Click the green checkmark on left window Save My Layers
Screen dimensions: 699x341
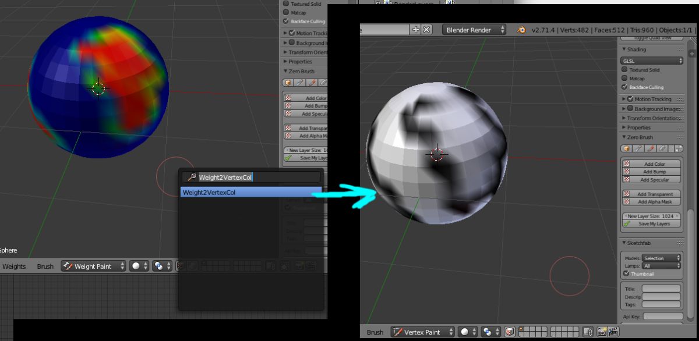tap(288, 158)
